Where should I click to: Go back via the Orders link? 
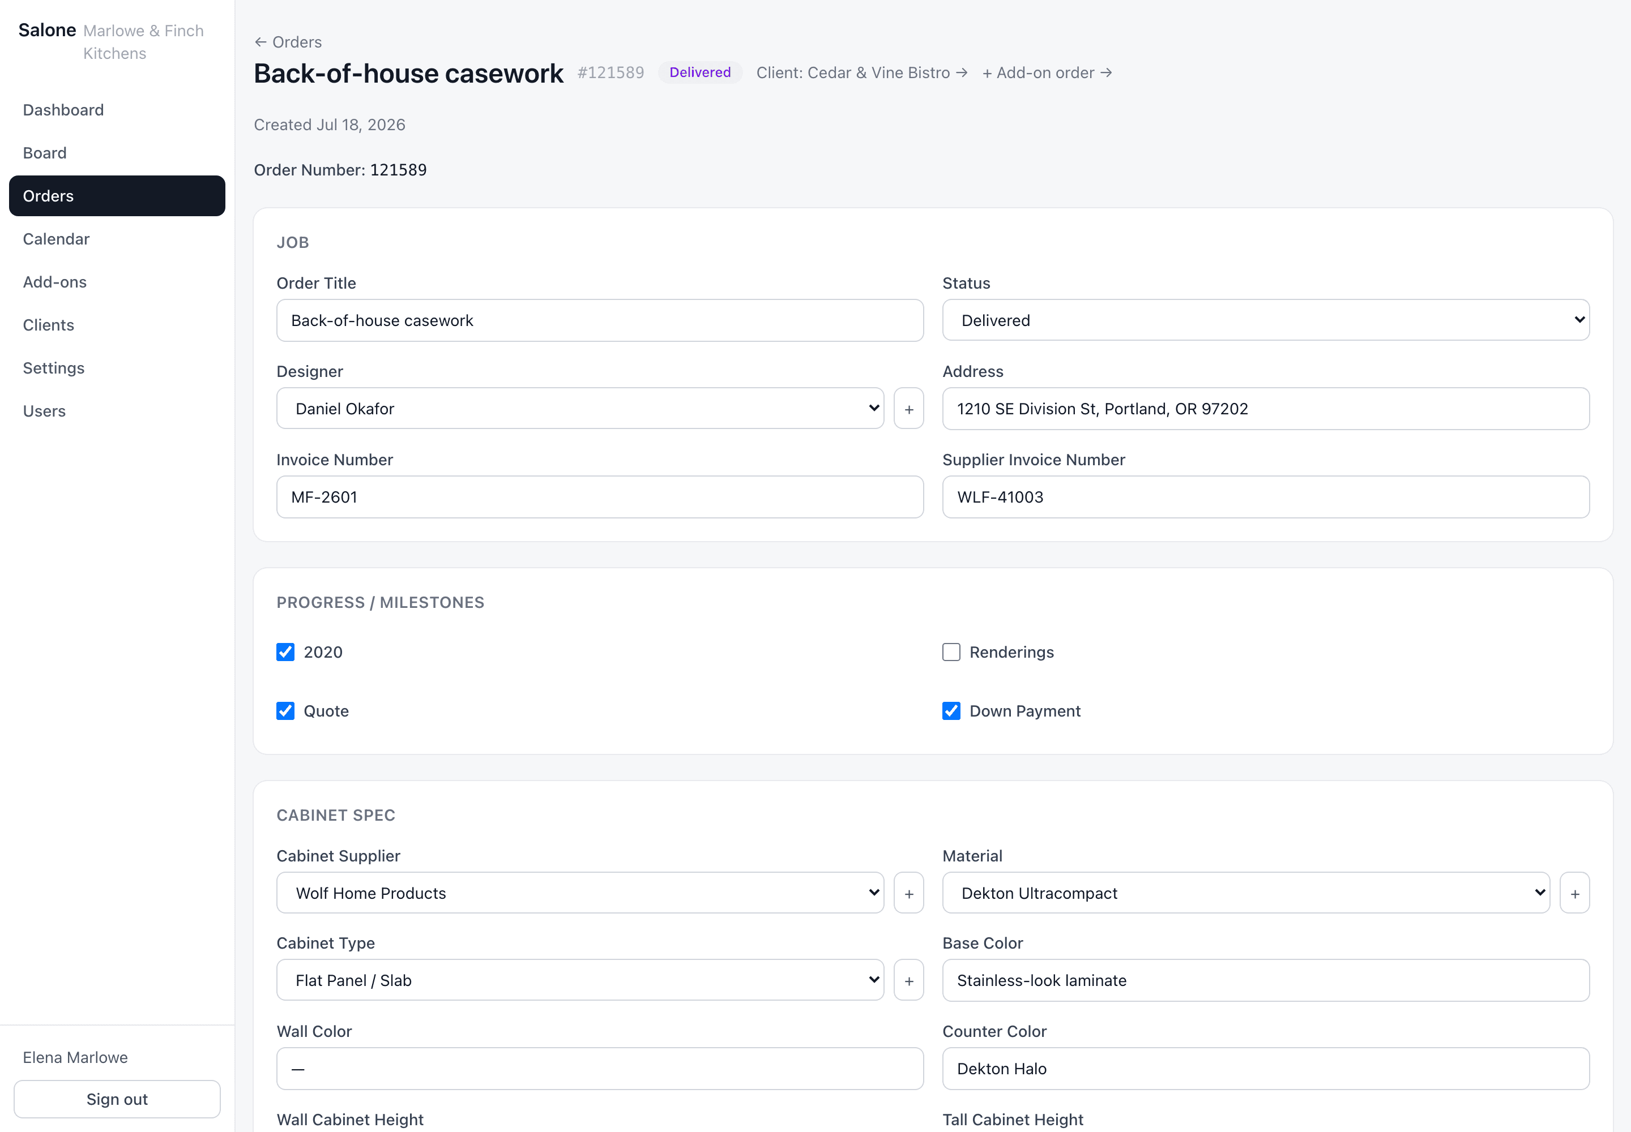(x=288, y=42)
